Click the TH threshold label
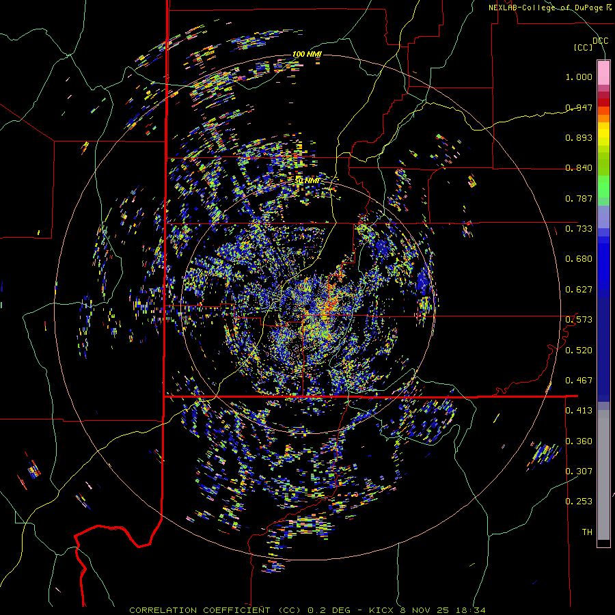This screenshot has width=615, height=615. [587, 532]
